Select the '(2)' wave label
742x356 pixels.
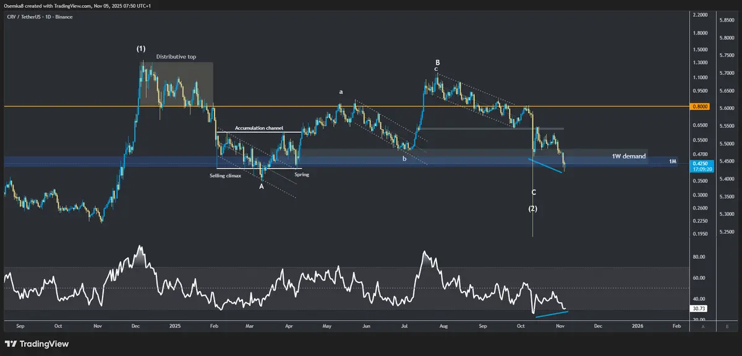[x=532, y=209]
